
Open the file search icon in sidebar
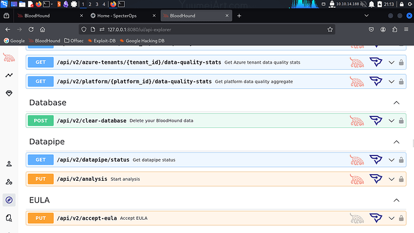coord(9,218)
